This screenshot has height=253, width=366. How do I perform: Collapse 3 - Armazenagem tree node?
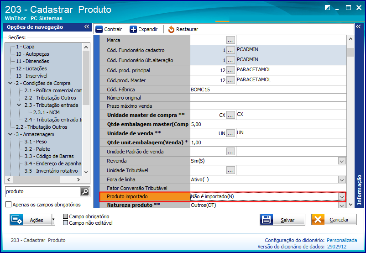[x=10, y=134]
